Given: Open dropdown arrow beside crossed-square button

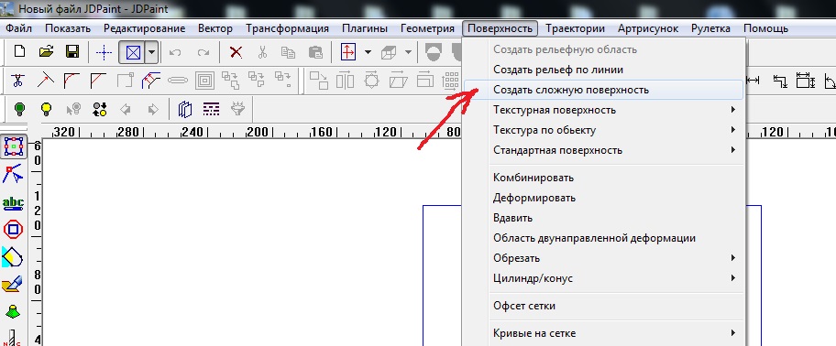Looking at the screenshot, I should point(152,52).
